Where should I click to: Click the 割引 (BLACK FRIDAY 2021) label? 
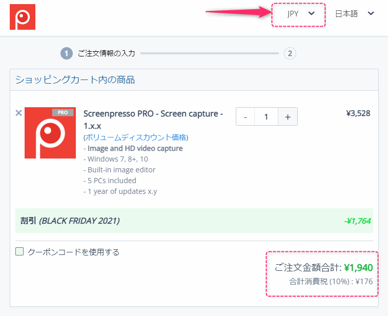click(70, 221)
